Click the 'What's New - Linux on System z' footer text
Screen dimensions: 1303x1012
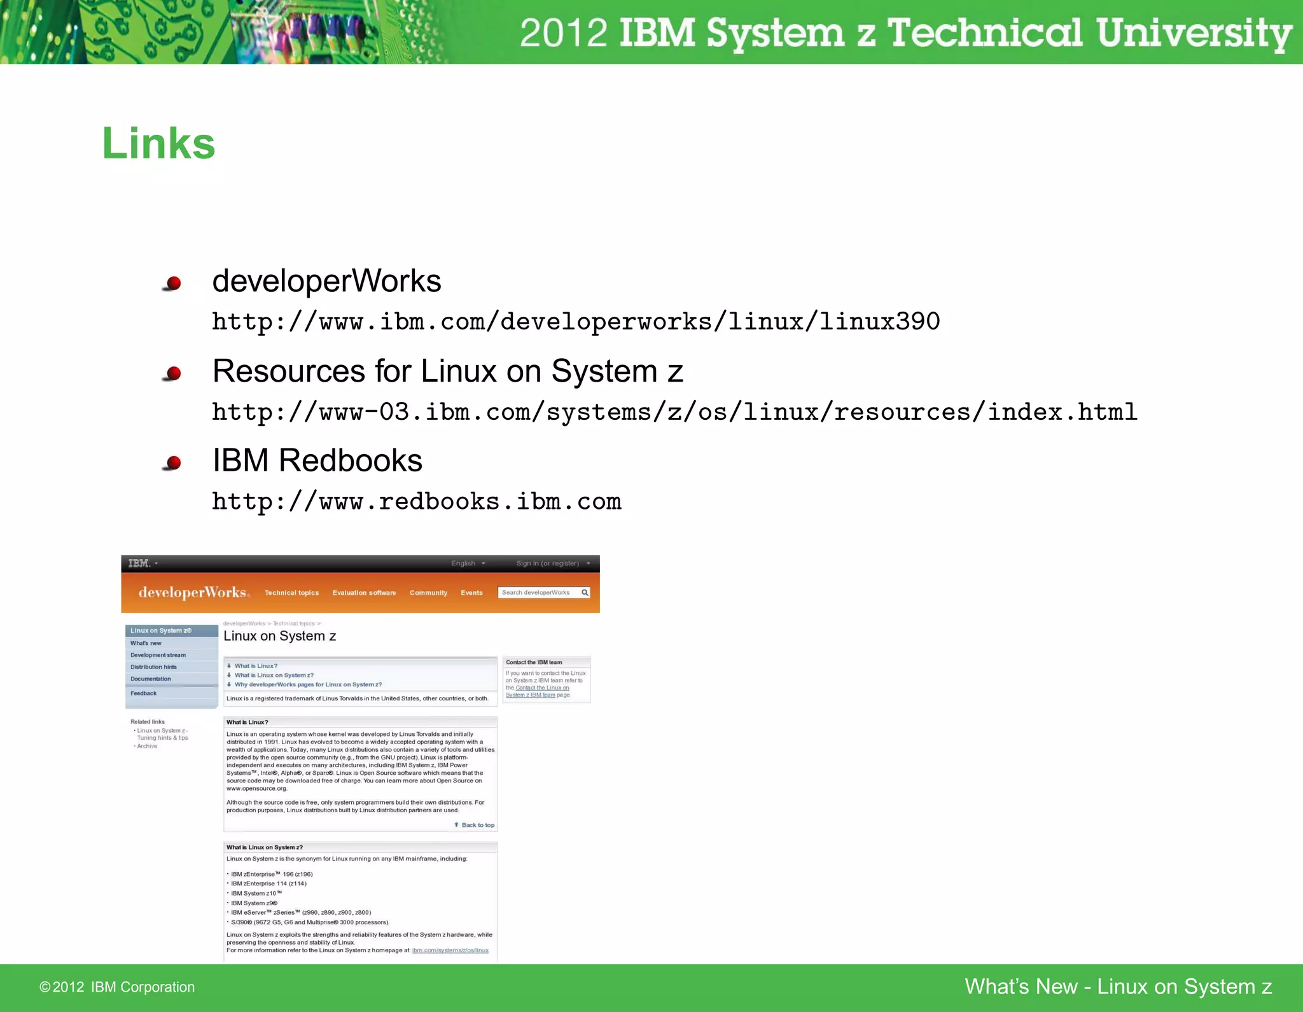click(1118, 987)
